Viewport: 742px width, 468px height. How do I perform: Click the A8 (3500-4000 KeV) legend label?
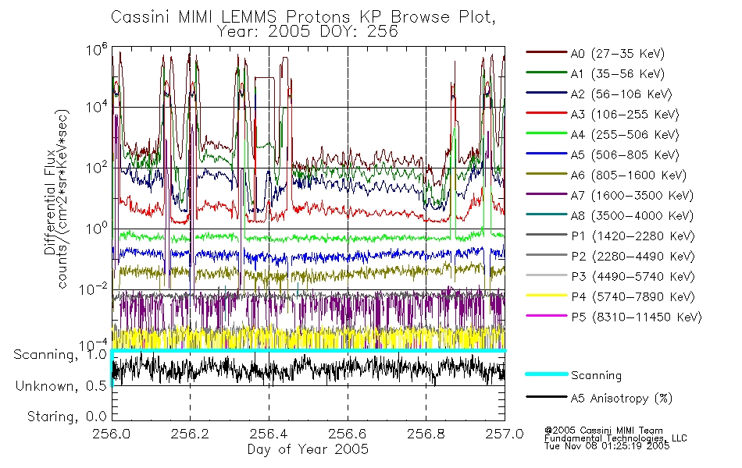(x=632, y=215)
